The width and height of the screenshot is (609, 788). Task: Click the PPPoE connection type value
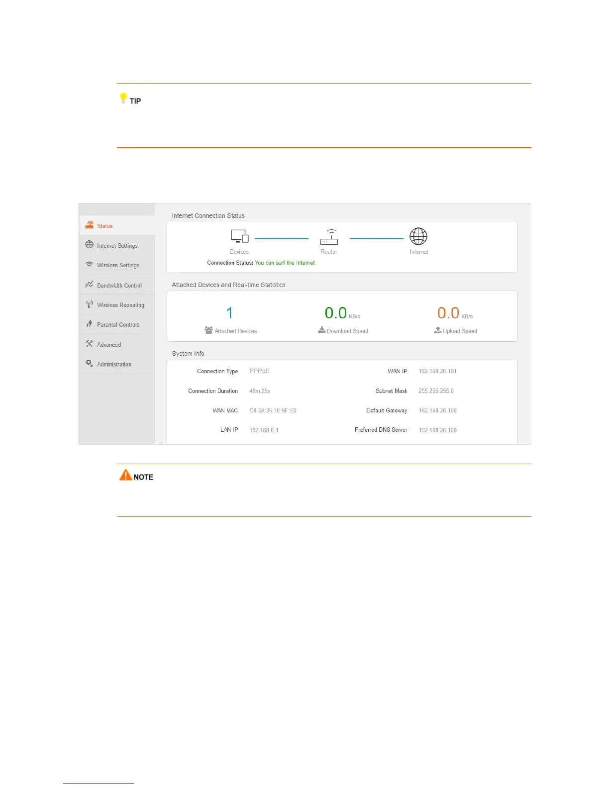point(260,371)
